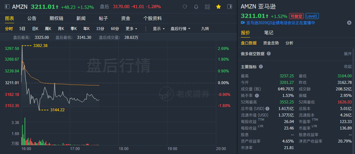This screenshot has height=154, width=355.
Task: Open the 盘后行情 dropdown
Action: point(180,29)
